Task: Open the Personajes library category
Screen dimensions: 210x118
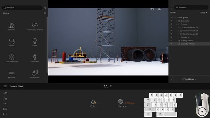Action: click(x=34, y=58)
